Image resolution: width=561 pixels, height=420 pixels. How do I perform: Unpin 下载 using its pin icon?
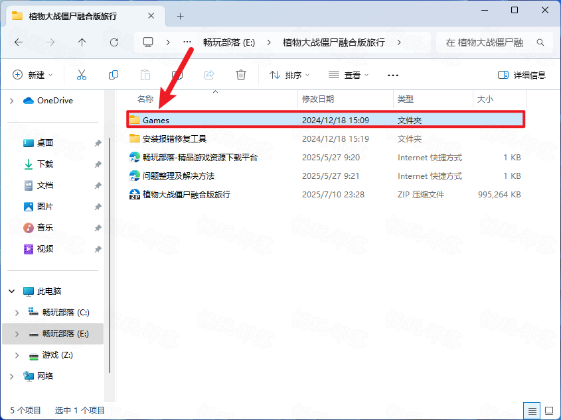coord(98,164)
